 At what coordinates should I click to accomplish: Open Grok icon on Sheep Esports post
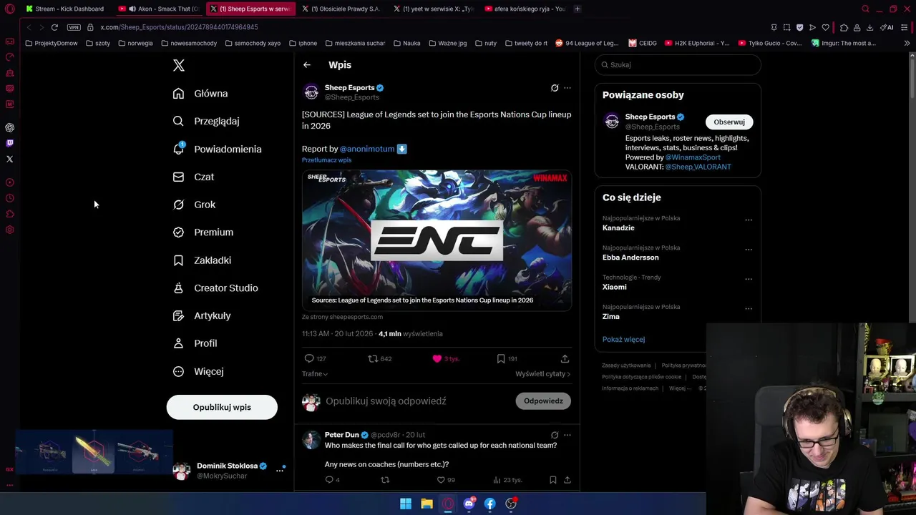555,88
